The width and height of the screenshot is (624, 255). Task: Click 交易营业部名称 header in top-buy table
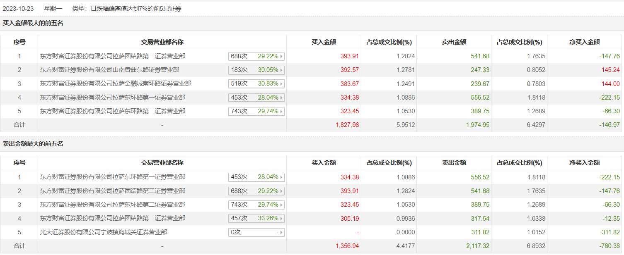[x=162, y=42]
